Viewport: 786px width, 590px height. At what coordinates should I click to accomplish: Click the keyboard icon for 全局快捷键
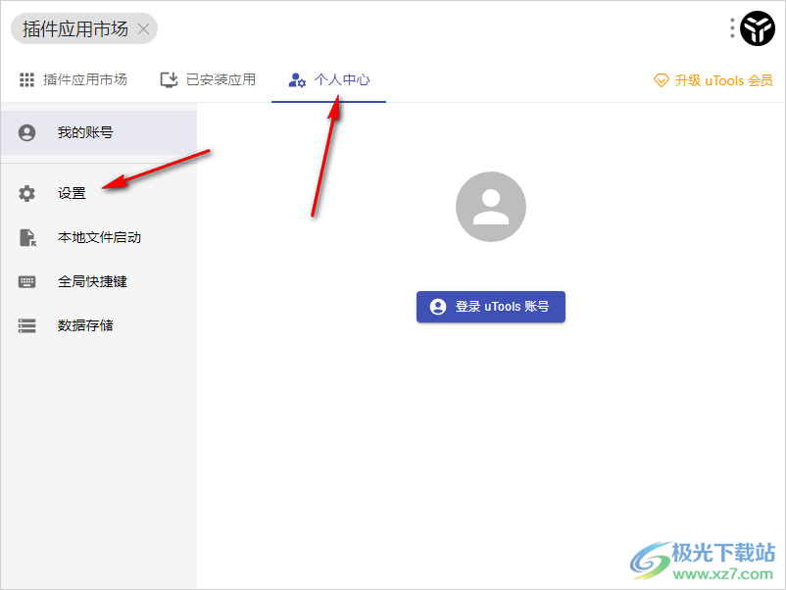coord(27,281)
